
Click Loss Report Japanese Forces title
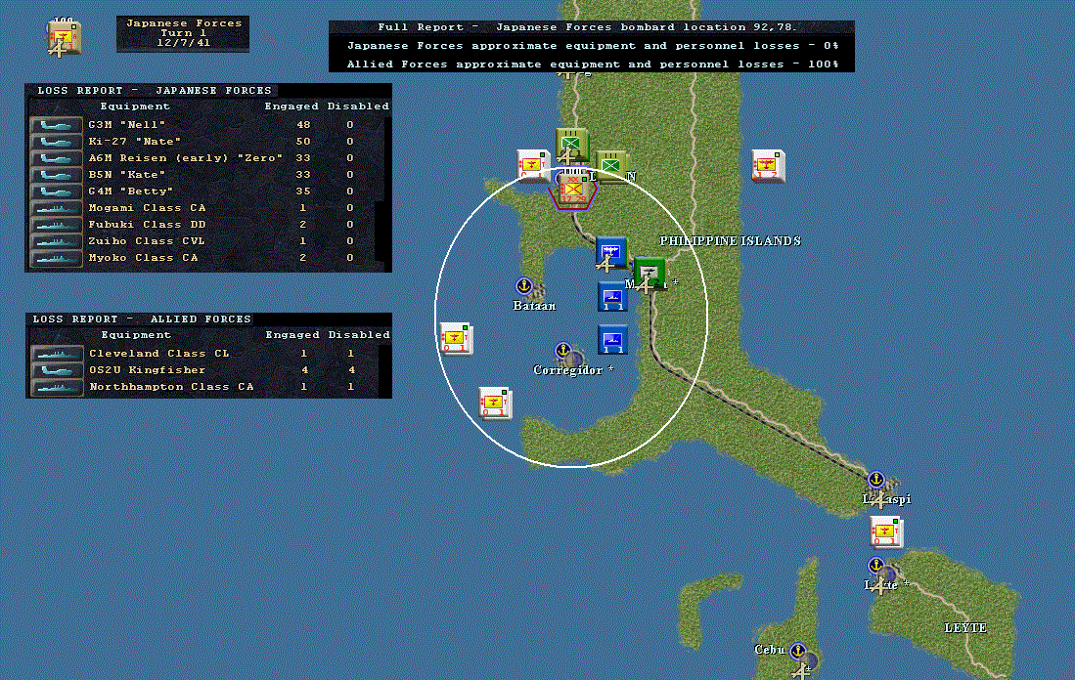[x=154, y=91]
